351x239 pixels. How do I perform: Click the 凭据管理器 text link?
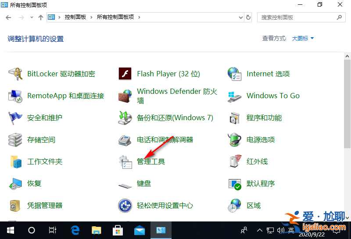pyautogui.click(x=45, y=205)
